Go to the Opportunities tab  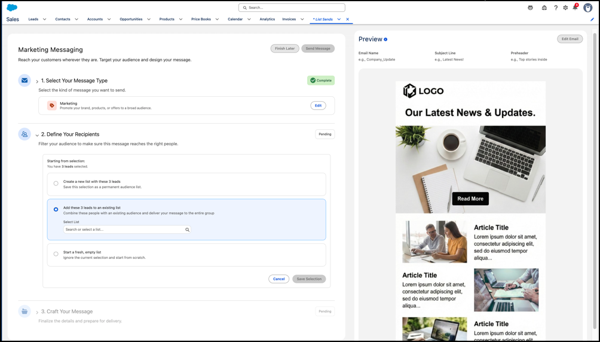(x=131, y=19)
